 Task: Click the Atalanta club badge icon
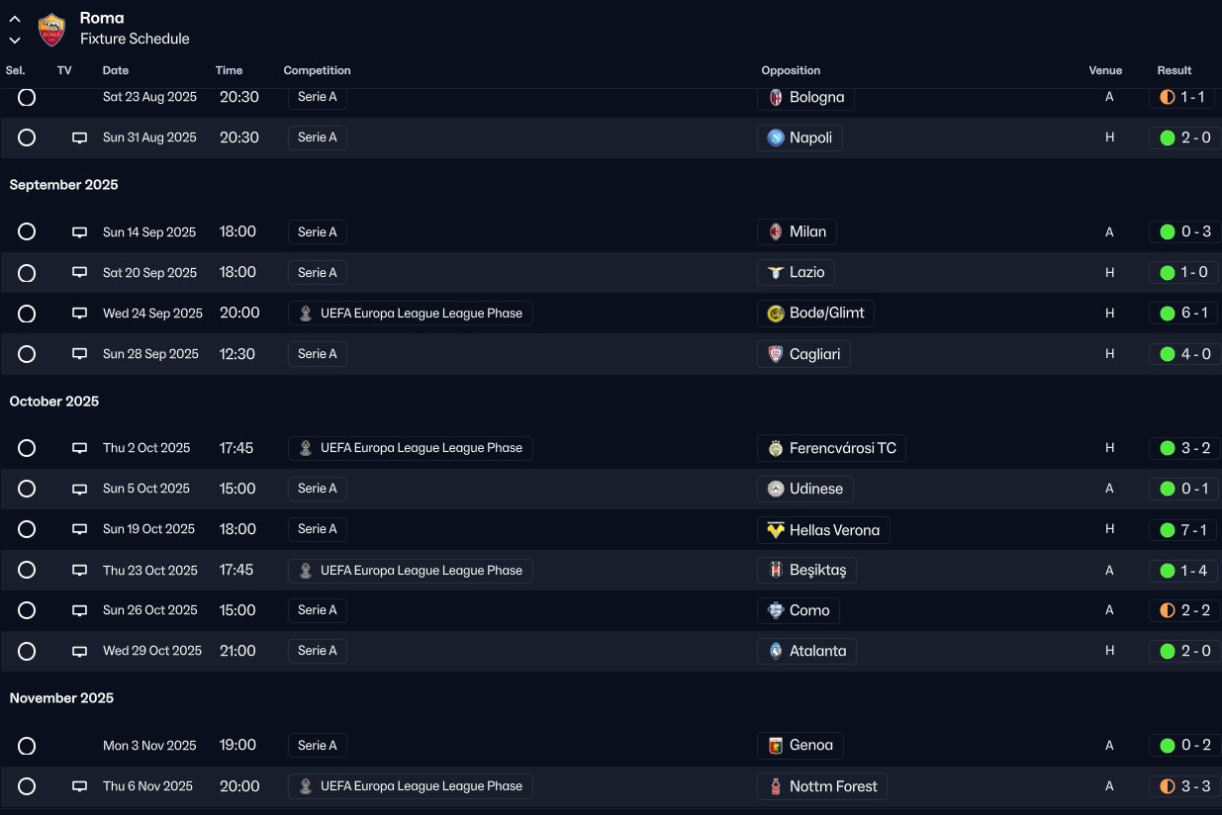pyautogui.click(x=776, y=651)
